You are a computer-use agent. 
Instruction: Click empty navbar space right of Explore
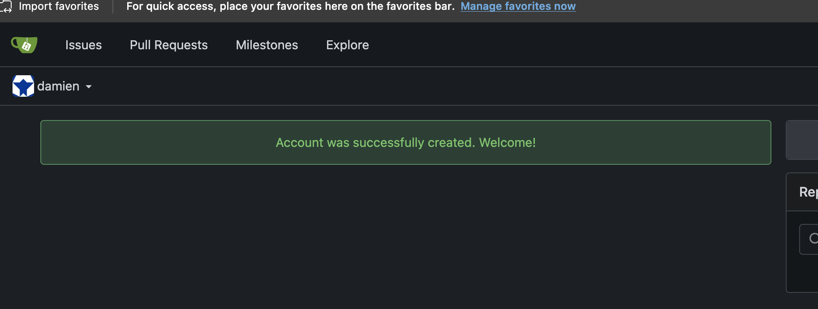coord(582,45)
